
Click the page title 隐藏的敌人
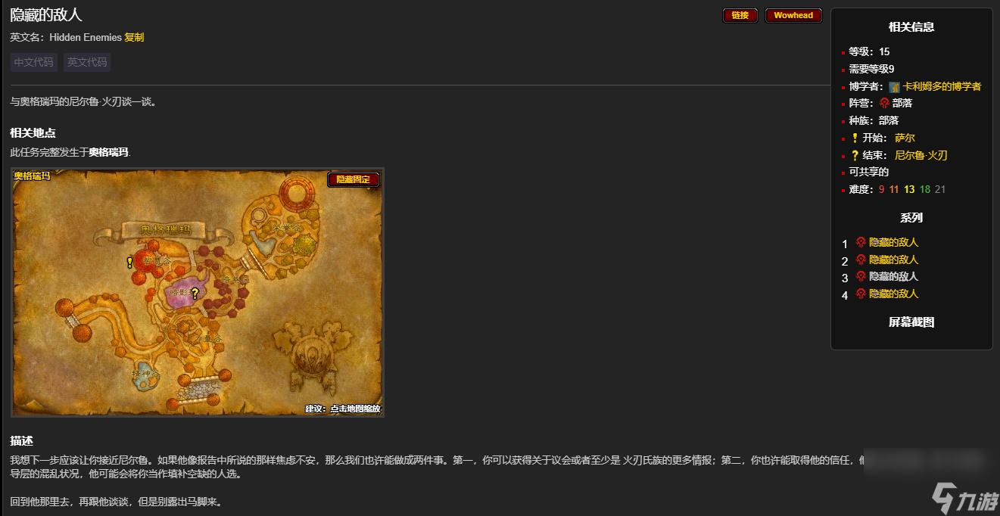point(46,14)
